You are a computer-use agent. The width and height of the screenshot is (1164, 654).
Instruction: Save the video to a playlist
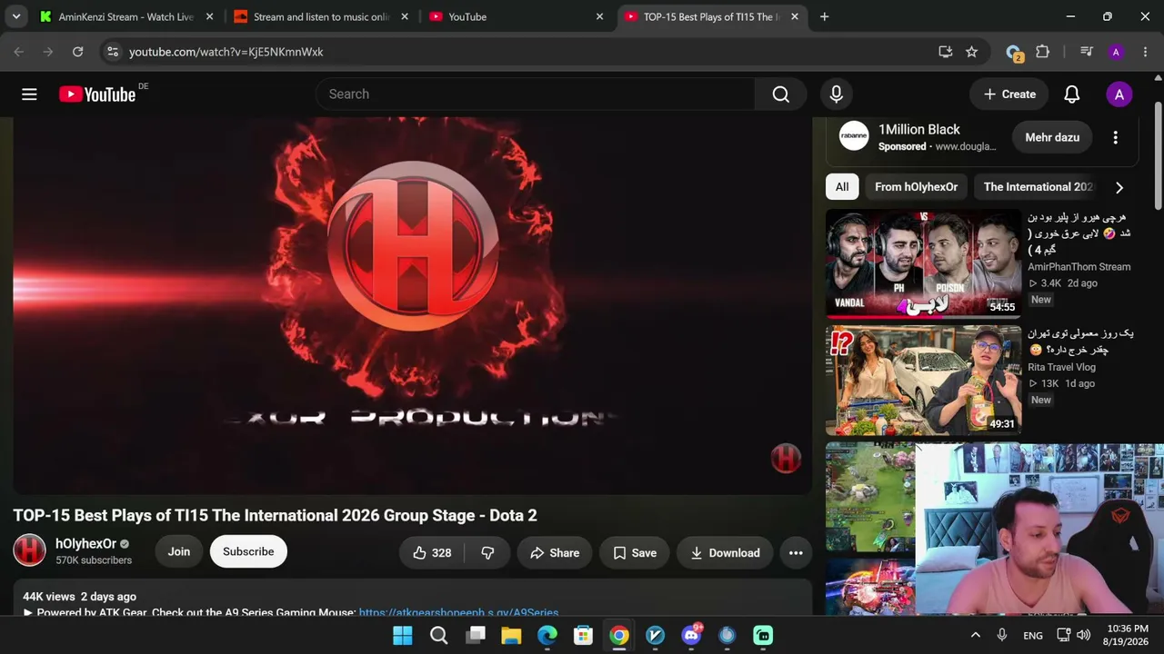coord(635,552)
